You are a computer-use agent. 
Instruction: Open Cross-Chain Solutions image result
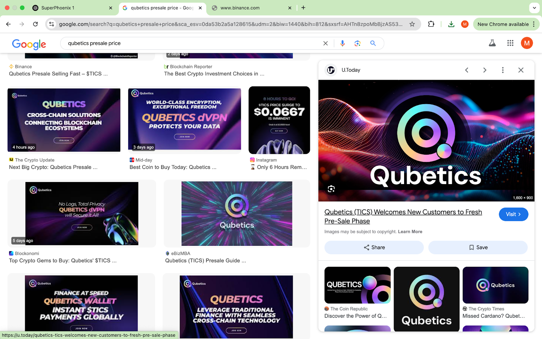coord(64,120)
